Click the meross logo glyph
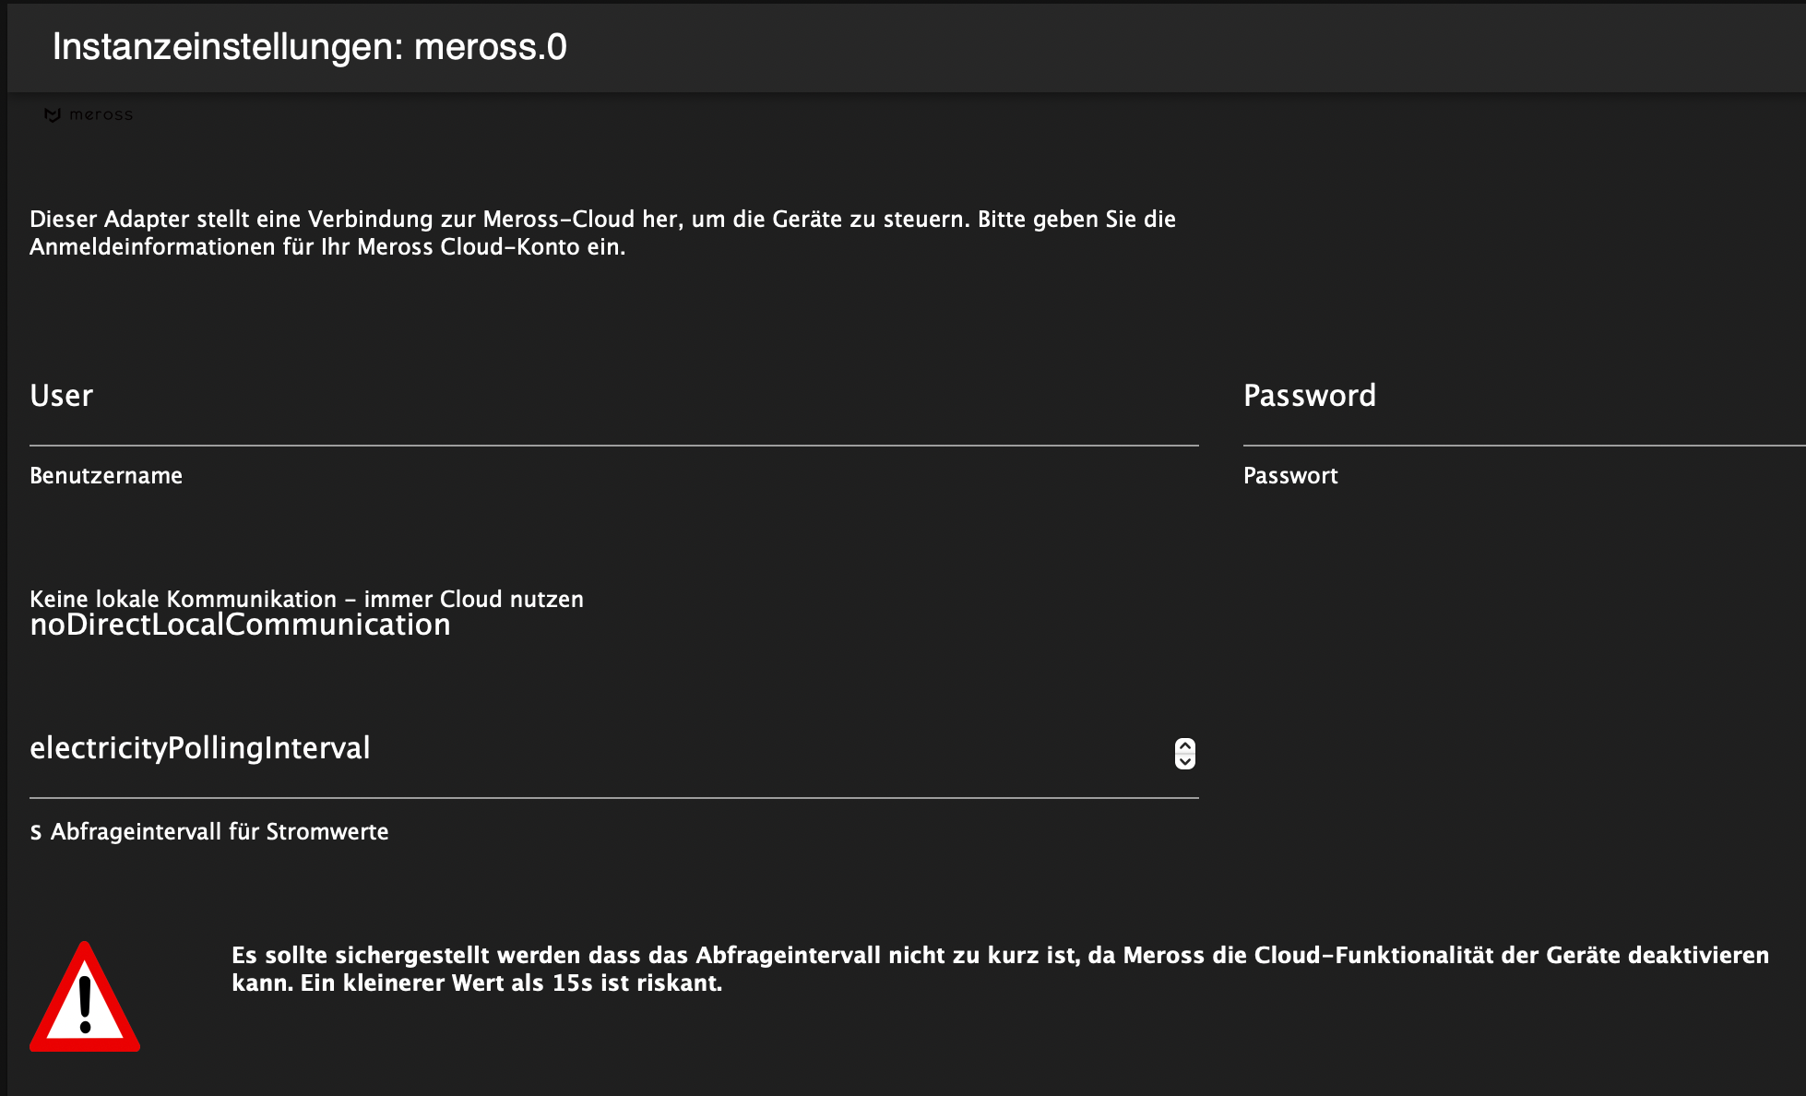 point(53,115)
